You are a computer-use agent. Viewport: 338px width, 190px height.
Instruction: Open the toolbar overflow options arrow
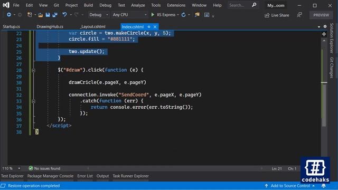pos(213,16)
